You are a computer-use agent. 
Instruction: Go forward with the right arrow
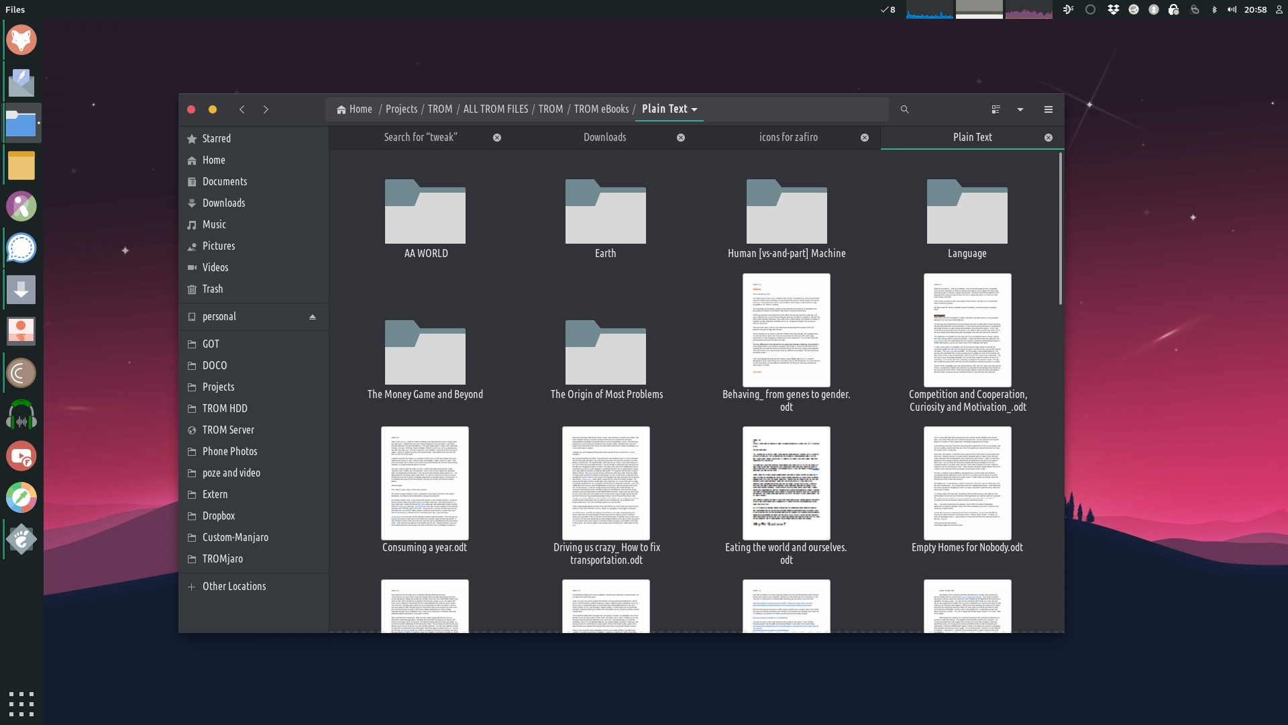(266, 109)
